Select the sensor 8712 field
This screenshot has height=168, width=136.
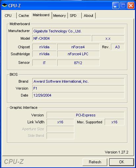pos(78,63)
